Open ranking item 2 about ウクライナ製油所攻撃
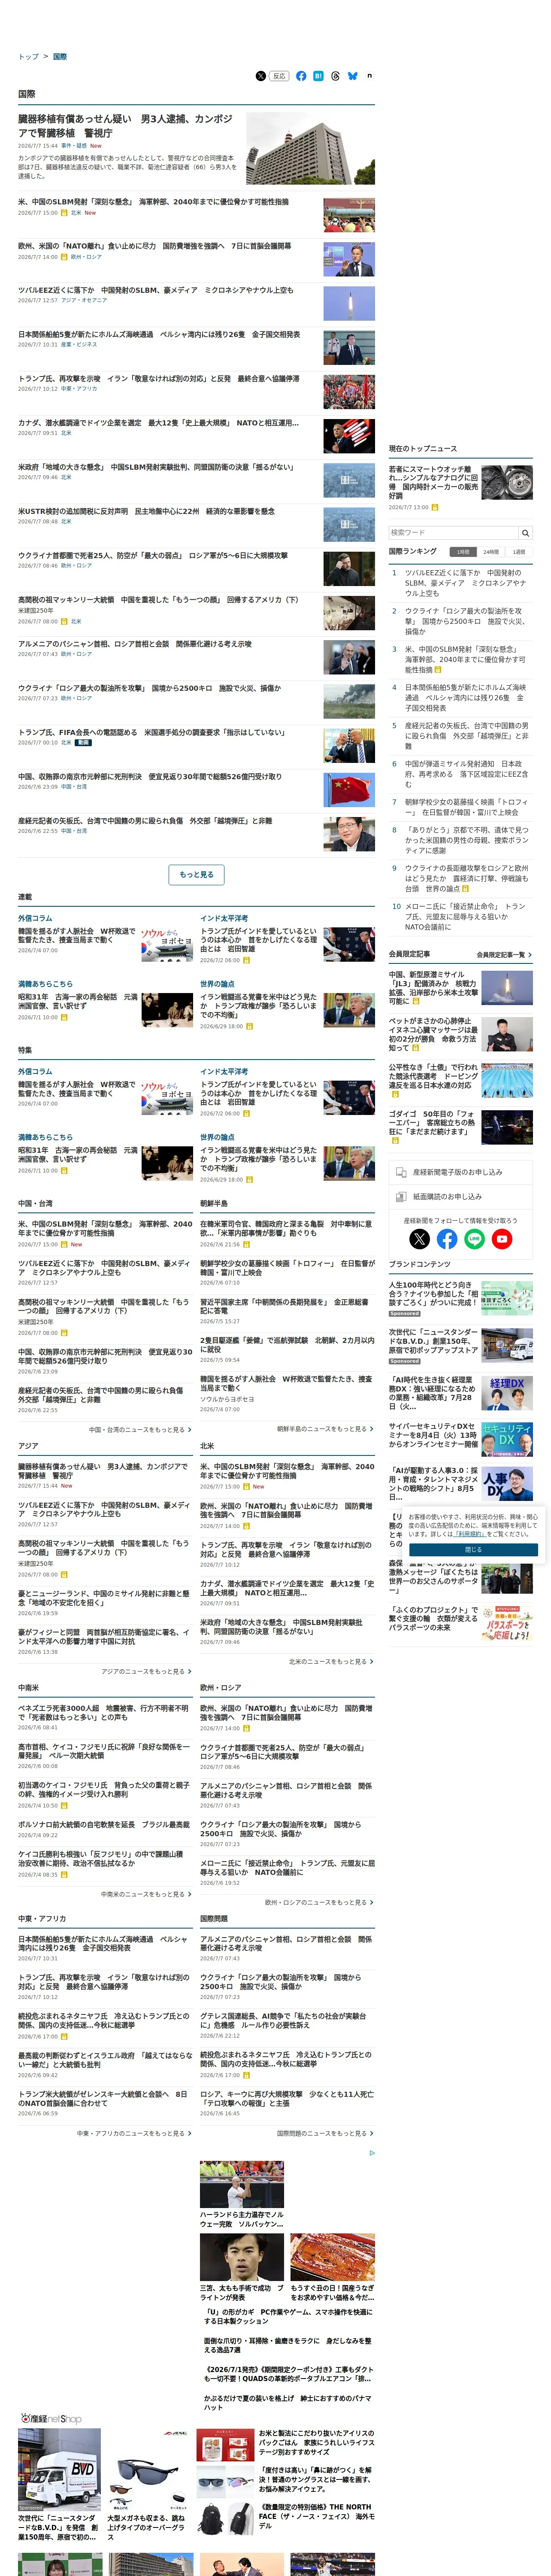551x2576 pixels. click(x=465, y=621)
